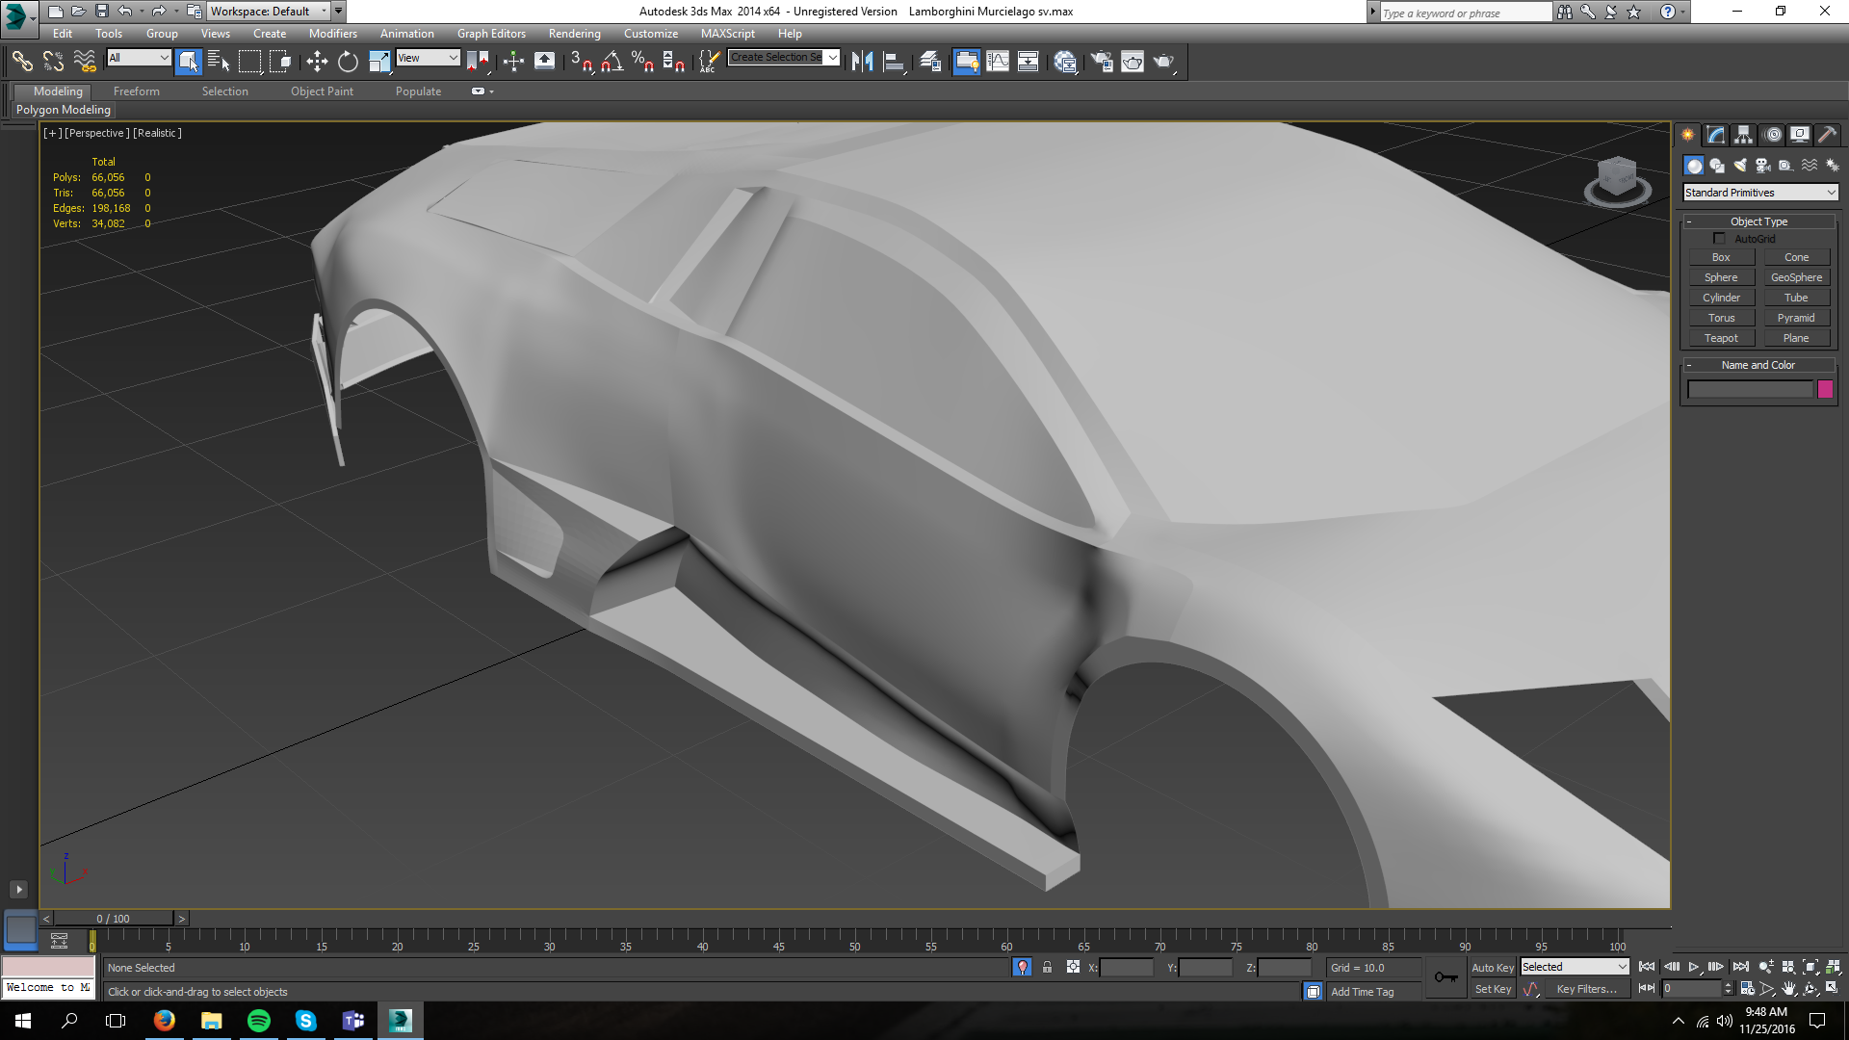Activate the Select and Rotate tool
This screenshot has width=1849, height=1040.
(x=347, y=61)
